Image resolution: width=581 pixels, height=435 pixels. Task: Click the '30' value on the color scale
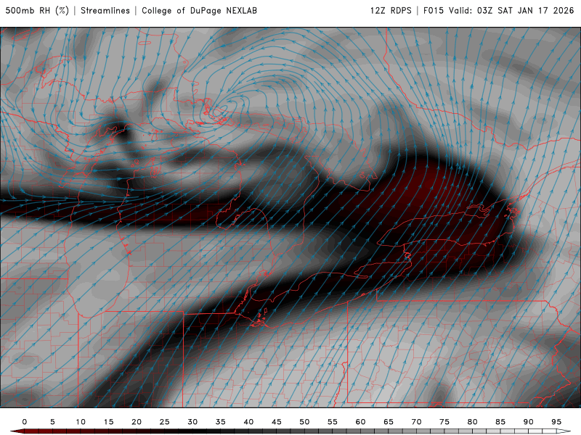[192, 422]
